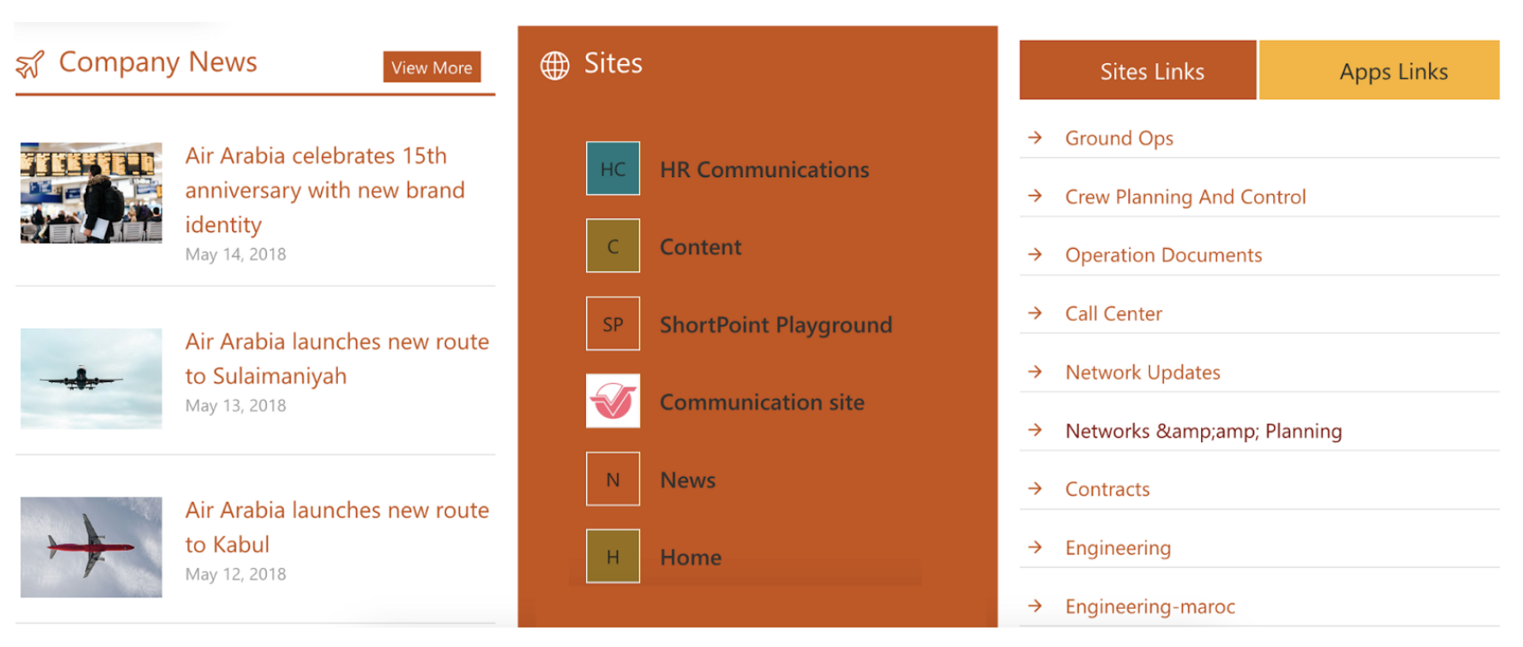Viewport: 1523px width, 647px height.
Task: Open the Kabul article red plane thumbnail
Action: 91,547
